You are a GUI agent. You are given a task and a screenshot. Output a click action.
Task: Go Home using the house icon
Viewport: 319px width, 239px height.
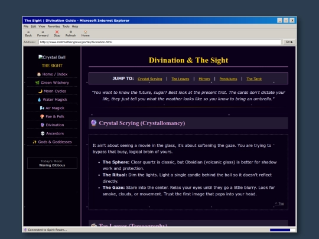86,34
